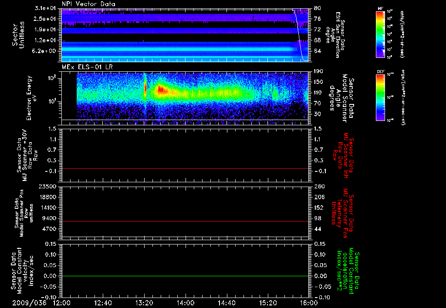
Task: Click the "ESH Sun Elevation Angle" axis title
Action: (x=336, y=35)
